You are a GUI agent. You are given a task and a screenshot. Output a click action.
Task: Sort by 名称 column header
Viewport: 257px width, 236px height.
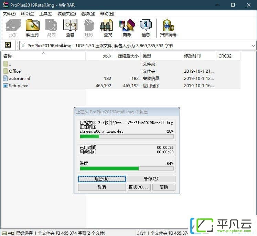click(43, 56)
